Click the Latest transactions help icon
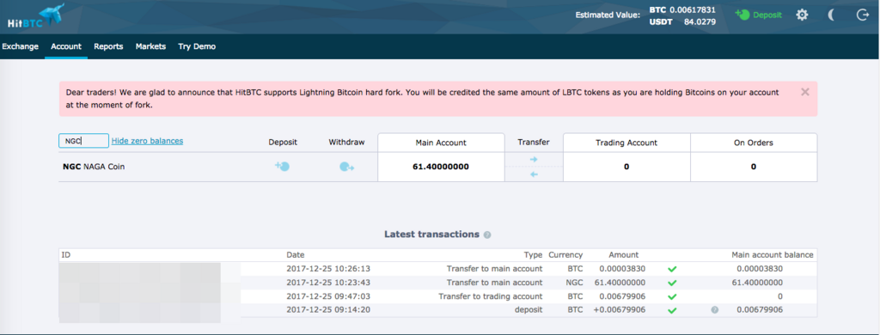This screenshot has width=880, height=335. coord(487,235)
